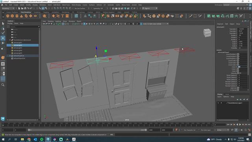Screen dimensions: 252x142
Task: Create a polygon torus from the shelf
Action: [x=26, y=16]
